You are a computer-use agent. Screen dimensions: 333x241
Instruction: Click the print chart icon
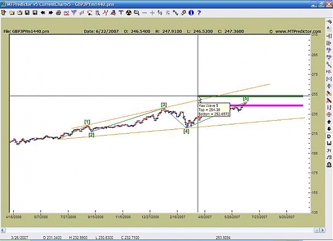click(59, 13)
